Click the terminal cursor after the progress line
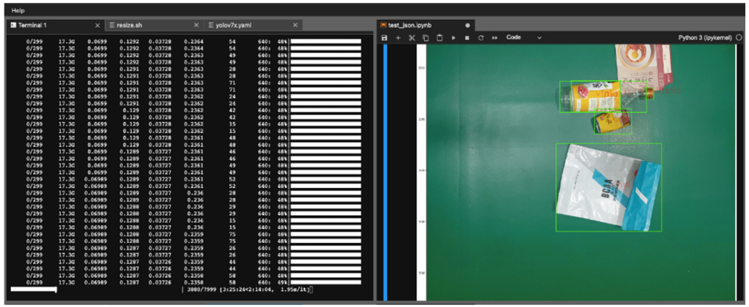Screen dimensions: 749x307 (x=312, y=290)
